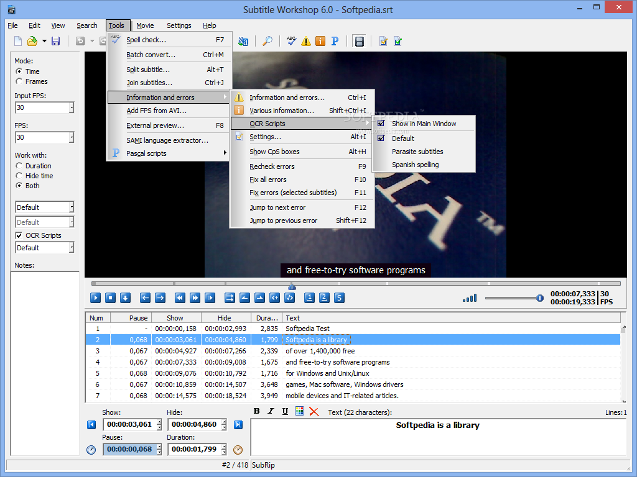Click the Play video button

[95, 298]
